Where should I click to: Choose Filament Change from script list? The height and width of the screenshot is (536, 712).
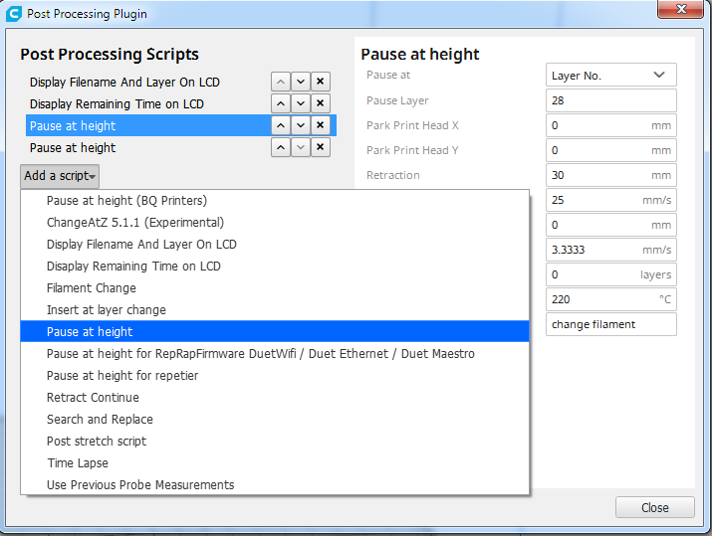pos(92,288)
